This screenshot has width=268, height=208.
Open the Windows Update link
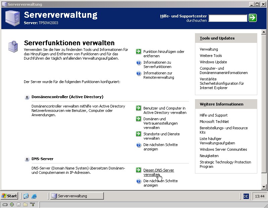click(213, 62)
